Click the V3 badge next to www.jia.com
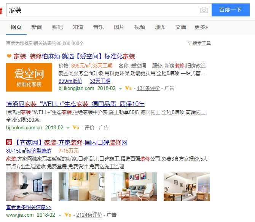The width and height of the screenshot is (255, 222). click(68, 215)
